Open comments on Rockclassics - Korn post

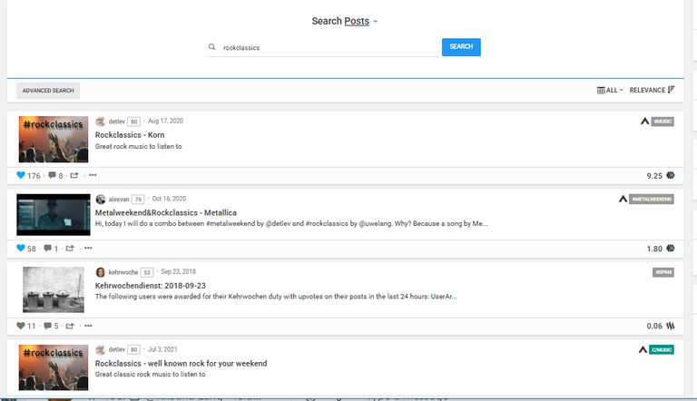52,175
